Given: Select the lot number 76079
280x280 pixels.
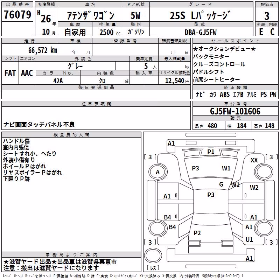Looking at the screenshot, I should coord(17,15).
